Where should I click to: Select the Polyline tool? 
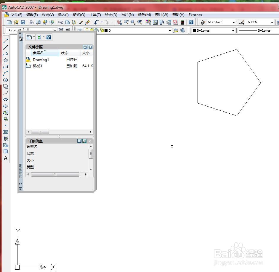point(6,54)
